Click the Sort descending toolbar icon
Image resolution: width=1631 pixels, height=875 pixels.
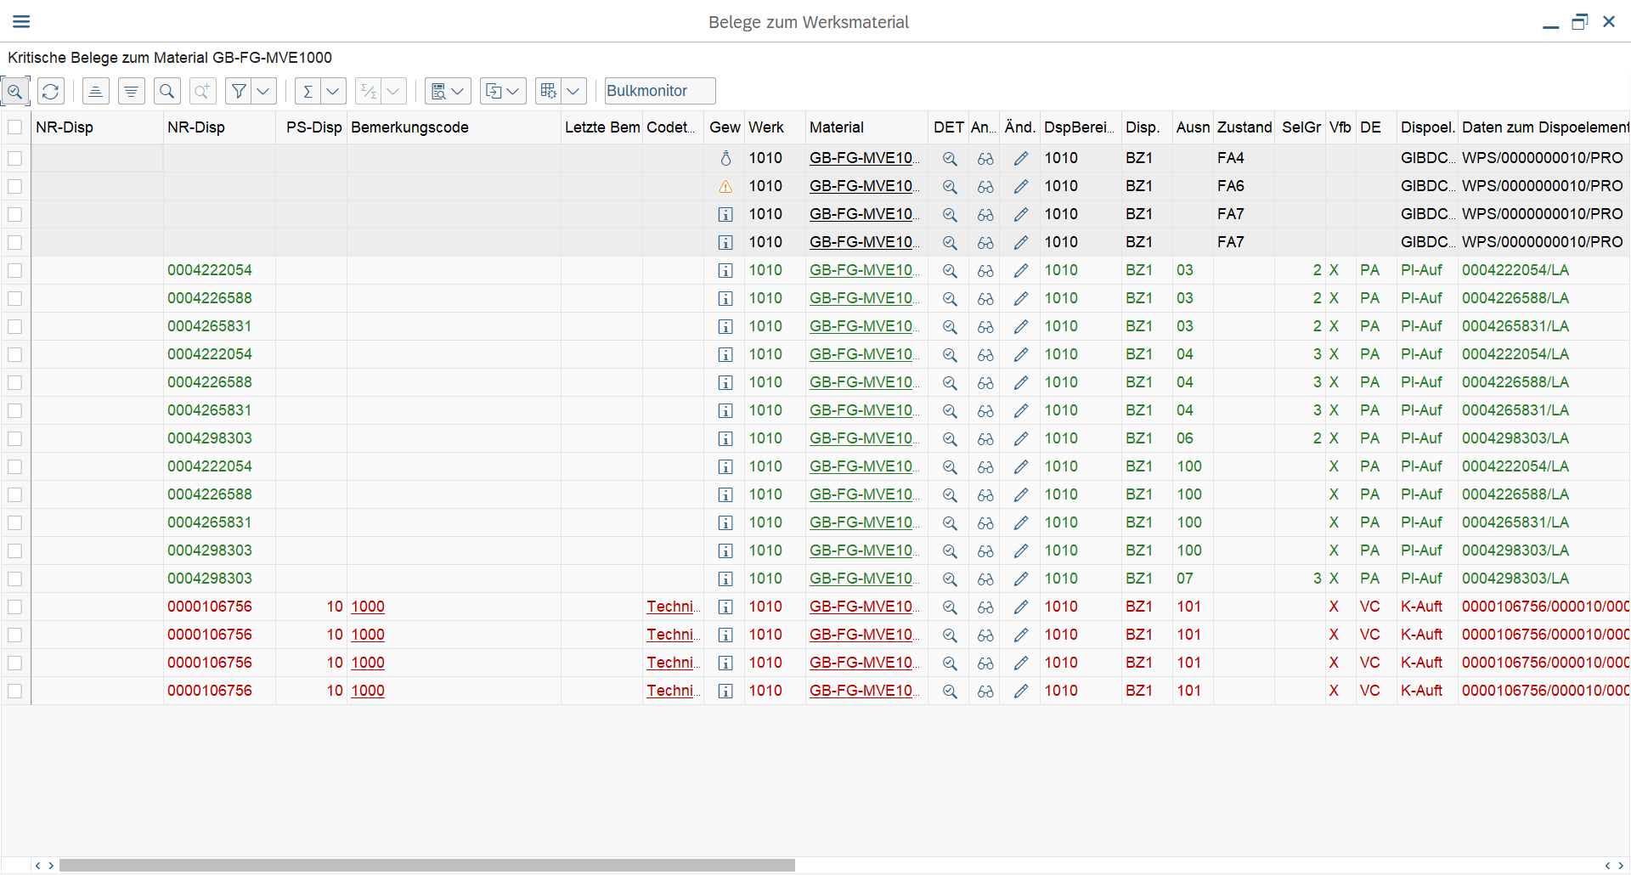click(x=131, y=91)
